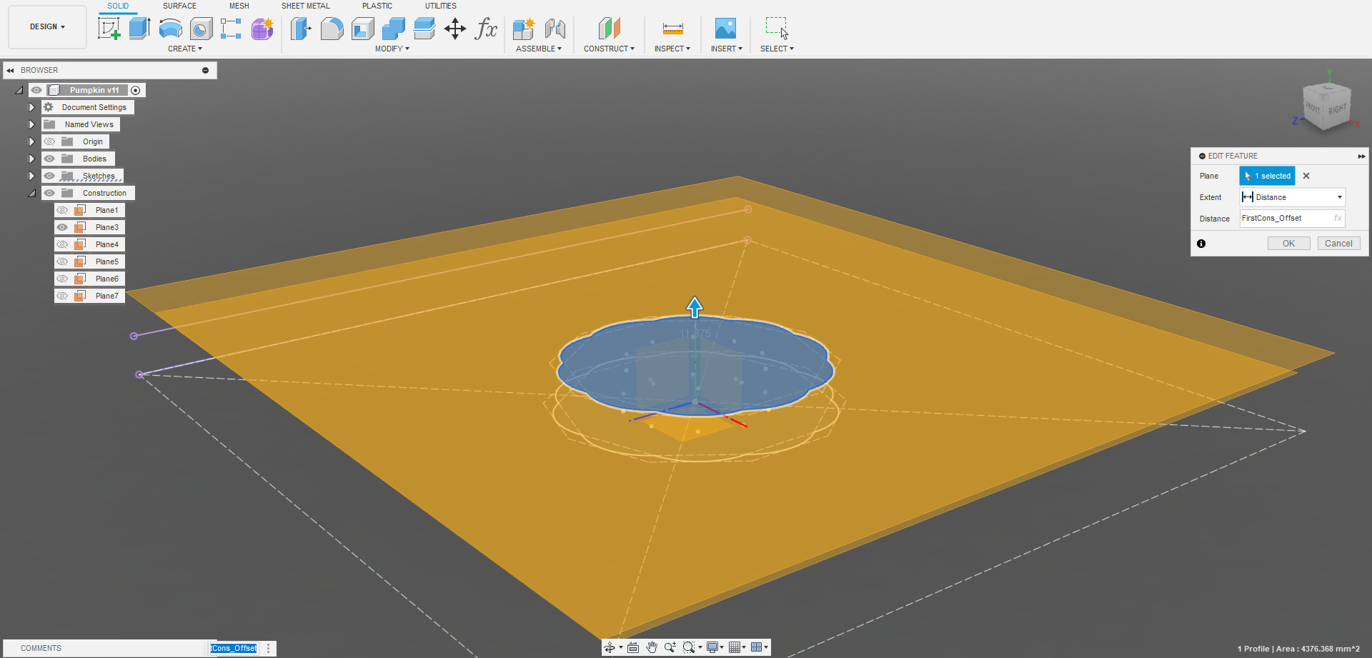
Task: Show Plane4 via its eye icon
Action: (62, 244)
